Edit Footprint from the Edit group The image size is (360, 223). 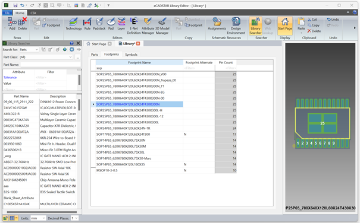51,26
